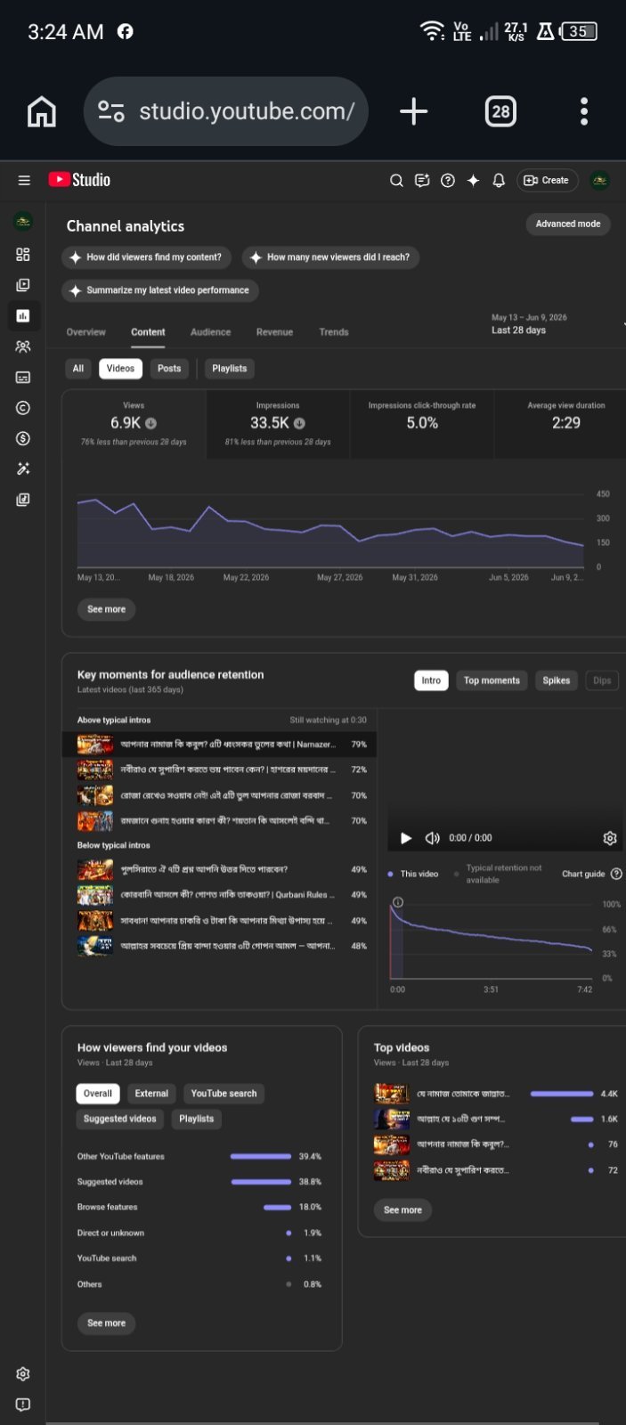Open Audio library icon in sidebar
Image resolution: width=626 pixels, height=1425 pixels.
click(23, 500)
